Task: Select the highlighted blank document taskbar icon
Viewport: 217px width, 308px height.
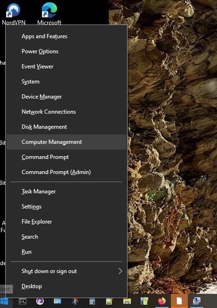Action: click(179, 301)
